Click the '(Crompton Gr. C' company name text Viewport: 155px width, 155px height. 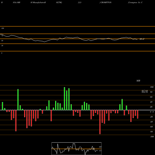(x=135, y=2)
